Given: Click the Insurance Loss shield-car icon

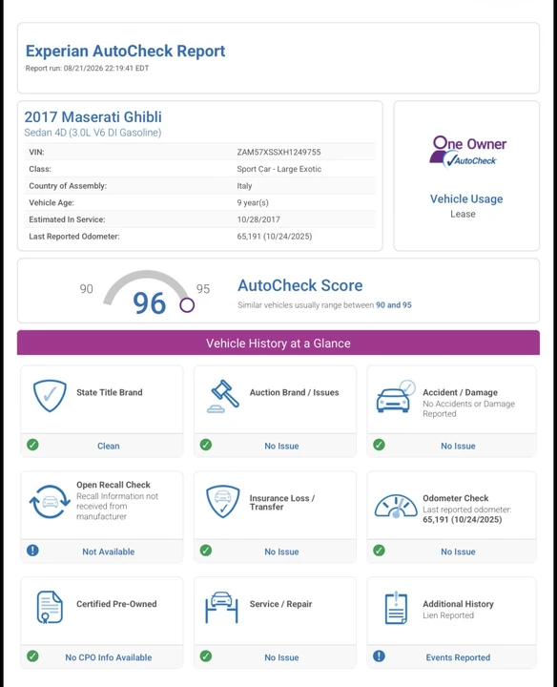Looking at the screenshot, I should point(223,501).
